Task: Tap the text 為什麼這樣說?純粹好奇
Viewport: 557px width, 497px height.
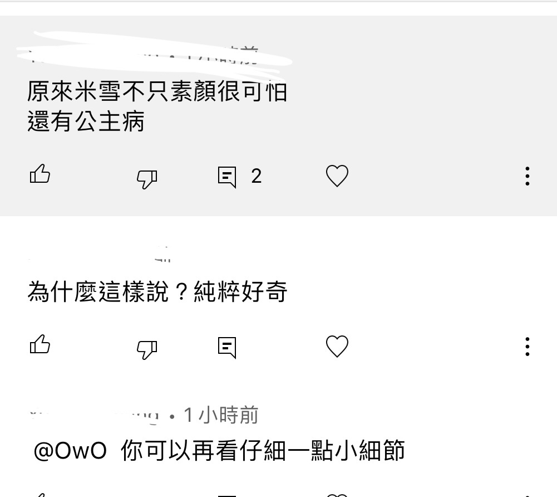Action: (x=157, y=292)
